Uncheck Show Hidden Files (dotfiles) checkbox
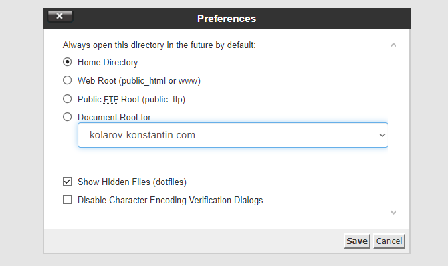The width and height of the screenshot is (448, 266). [x=67, y=181]
